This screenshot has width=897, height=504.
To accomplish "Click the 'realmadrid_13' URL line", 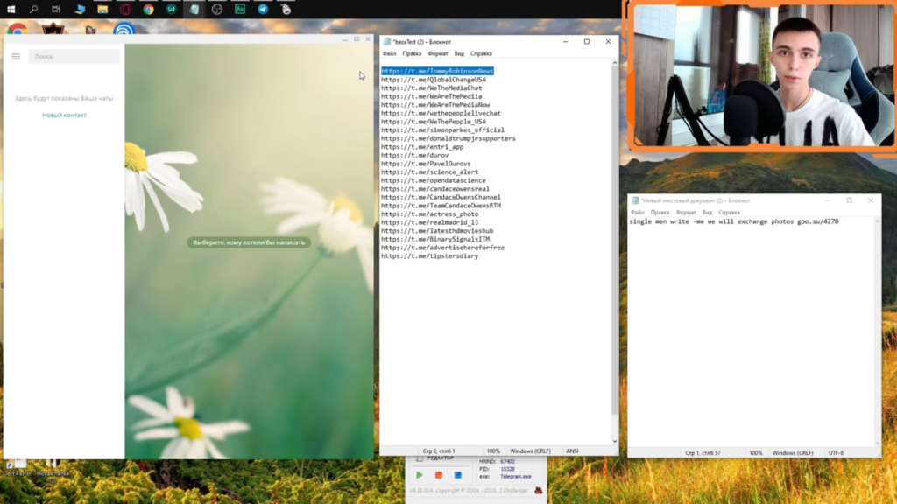I will coord(429,222).
